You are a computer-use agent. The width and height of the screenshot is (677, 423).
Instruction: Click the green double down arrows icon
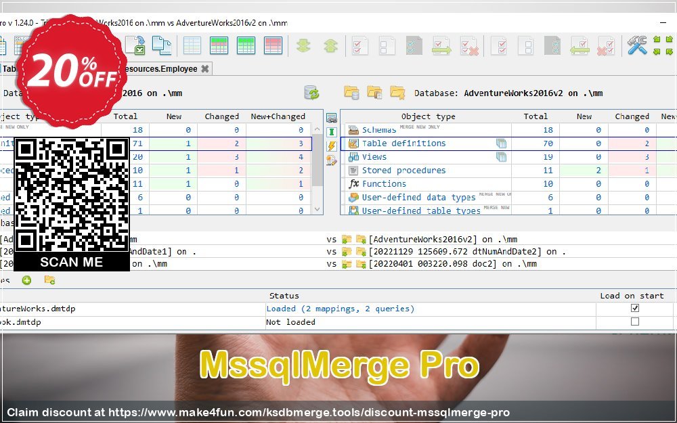303,45
